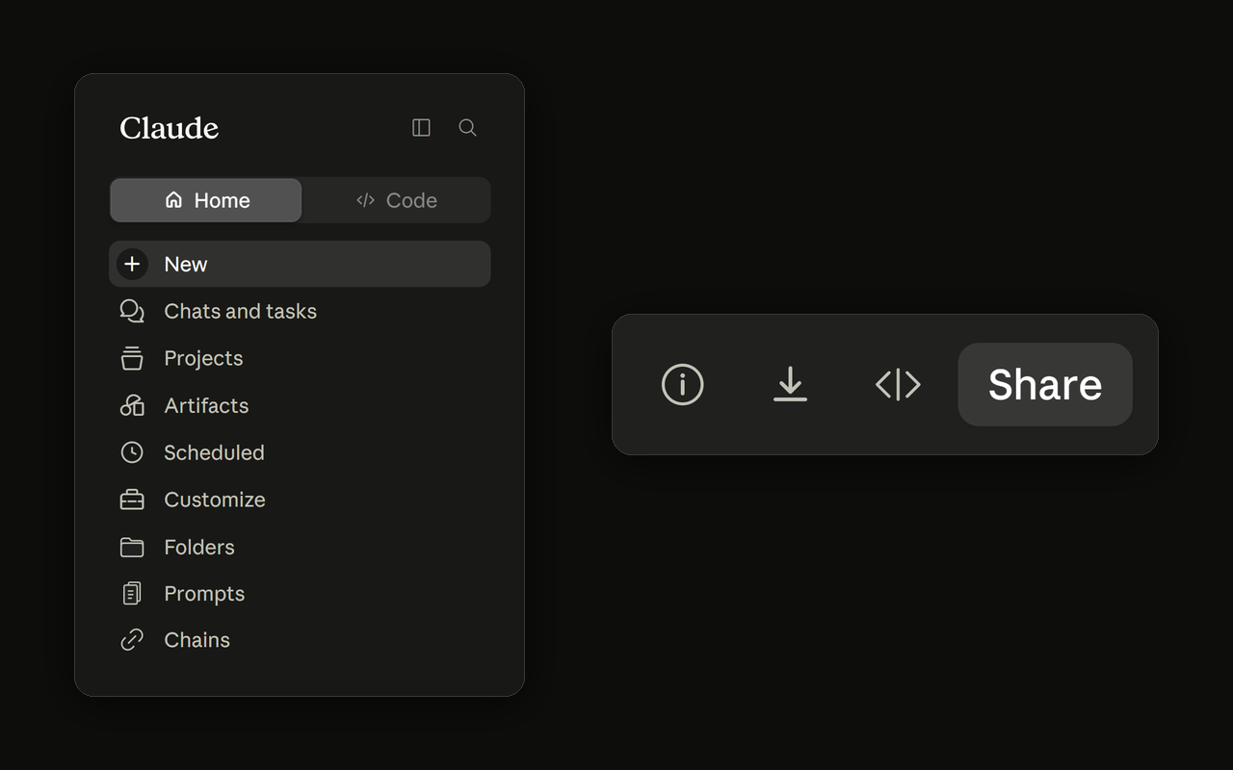This screenshot has width=1233, height=770.
Task: Click the Prompts document icon
Action: [x=132, y=594]
